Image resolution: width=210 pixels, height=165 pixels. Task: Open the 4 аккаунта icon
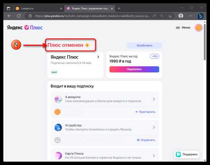pyautogui.click(x=58, y=99)
